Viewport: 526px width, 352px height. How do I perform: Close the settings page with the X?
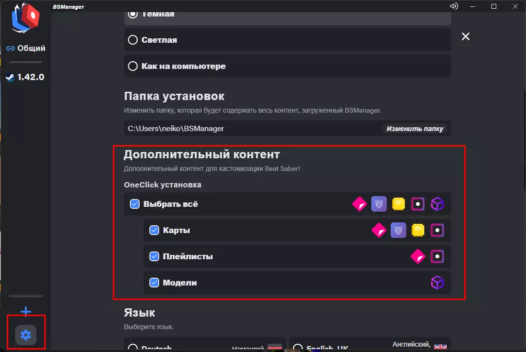coord(466,36)
